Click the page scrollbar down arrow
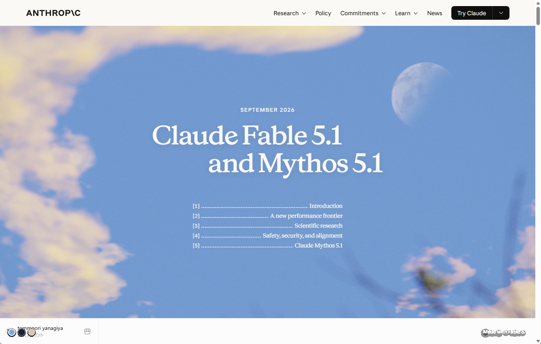The width and height of the screenshot is (541, 344). pos(538,341)
